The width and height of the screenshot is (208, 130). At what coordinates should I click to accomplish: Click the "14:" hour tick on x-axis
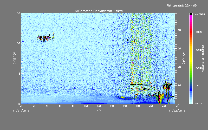point(112,106)
